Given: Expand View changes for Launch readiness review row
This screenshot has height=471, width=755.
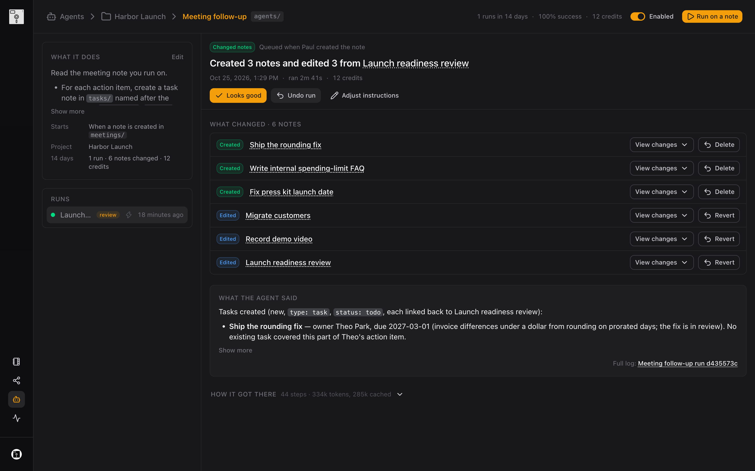Looking at the screenshot, I should [662, 263].
